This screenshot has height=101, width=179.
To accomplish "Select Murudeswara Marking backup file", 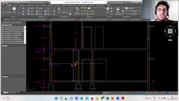I will 12,37.
